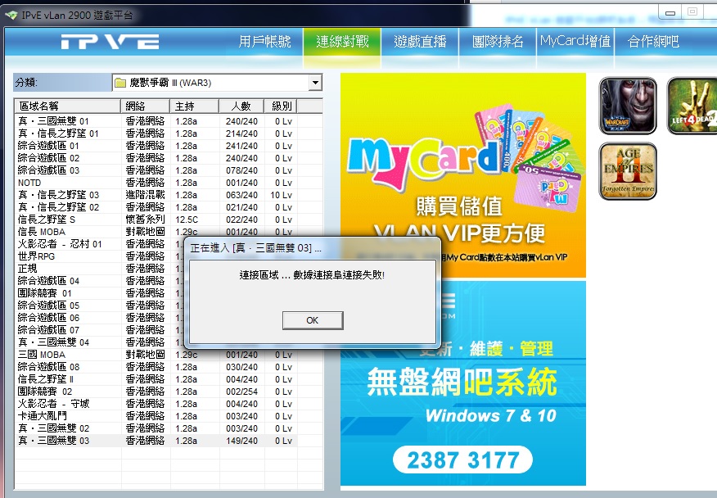The height and width of the screenshot is (498, 717).
Task: Click the 懷舊系列 network cell
Action: click(146, 220)
